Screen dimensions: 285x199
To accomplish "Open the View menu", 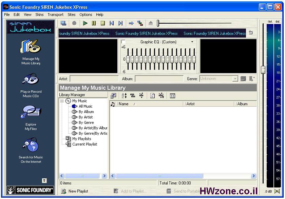I will (x=27, y=15).
